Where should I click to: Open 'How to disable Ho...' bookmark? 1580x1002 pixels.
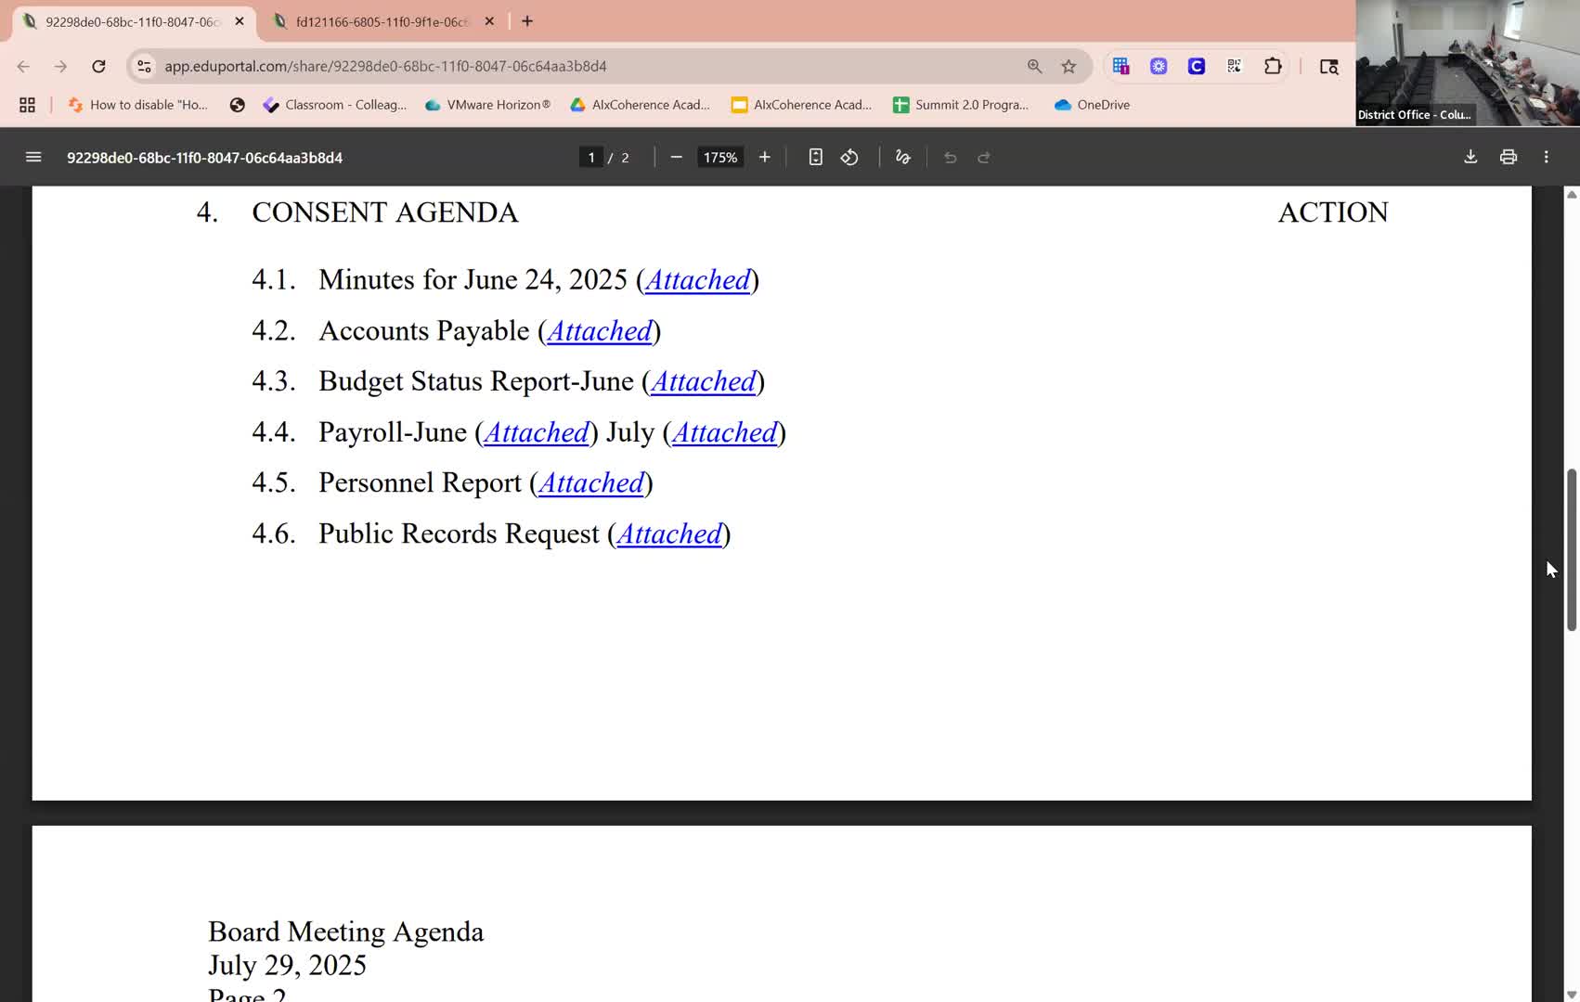tap(137, 105)
